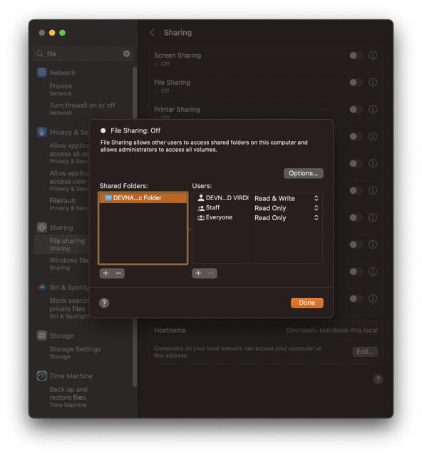Open the Everyone permission Read Only dropdown
Screen dimensions: 422x456
coord(287,217)
